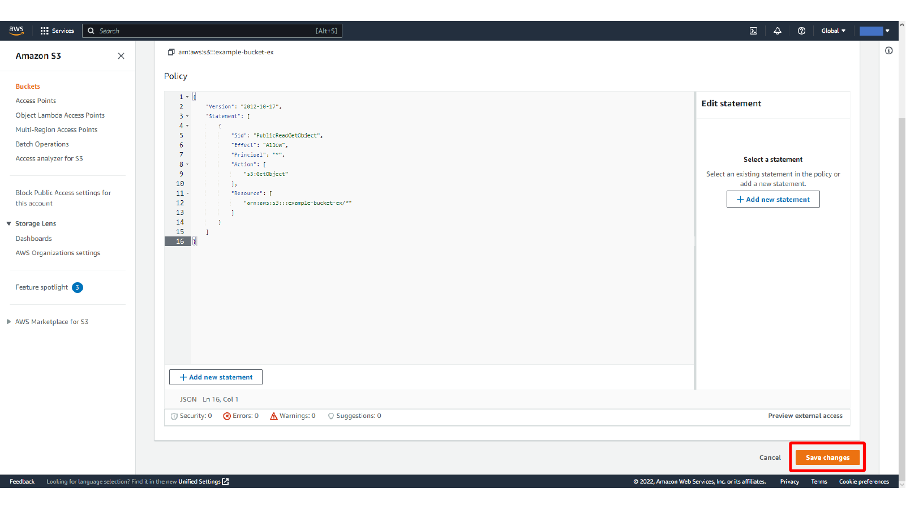Screen dimensions: 906x509
Task: Click the AWS console search field
Action: click(x=212, y=31)
